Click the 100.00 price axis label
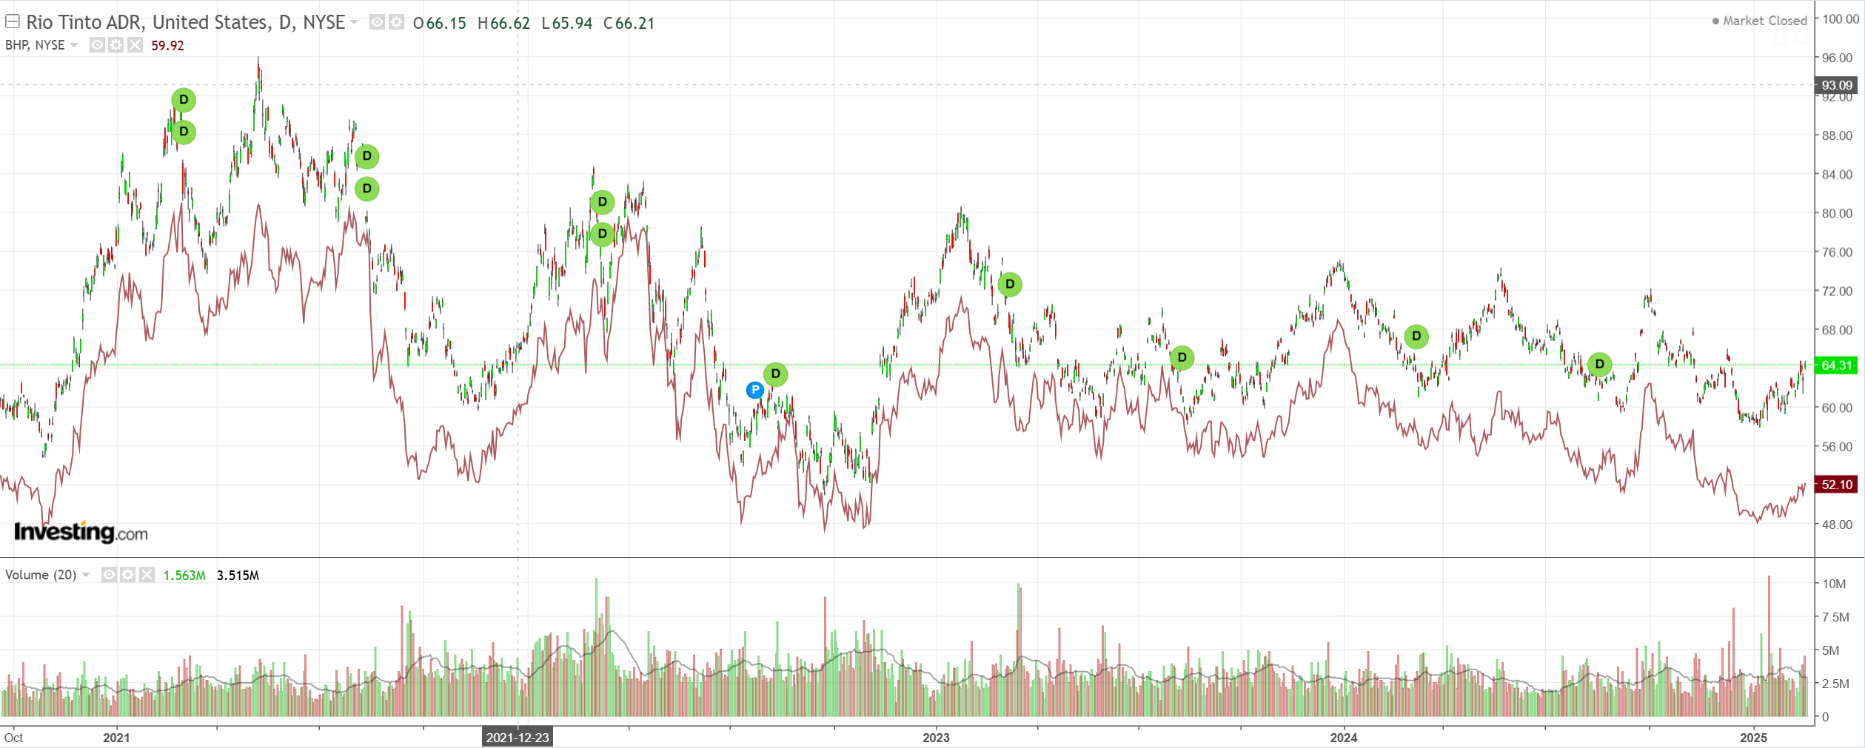The width and height of the screenshot is (1865, 748). click(1841, 19)
